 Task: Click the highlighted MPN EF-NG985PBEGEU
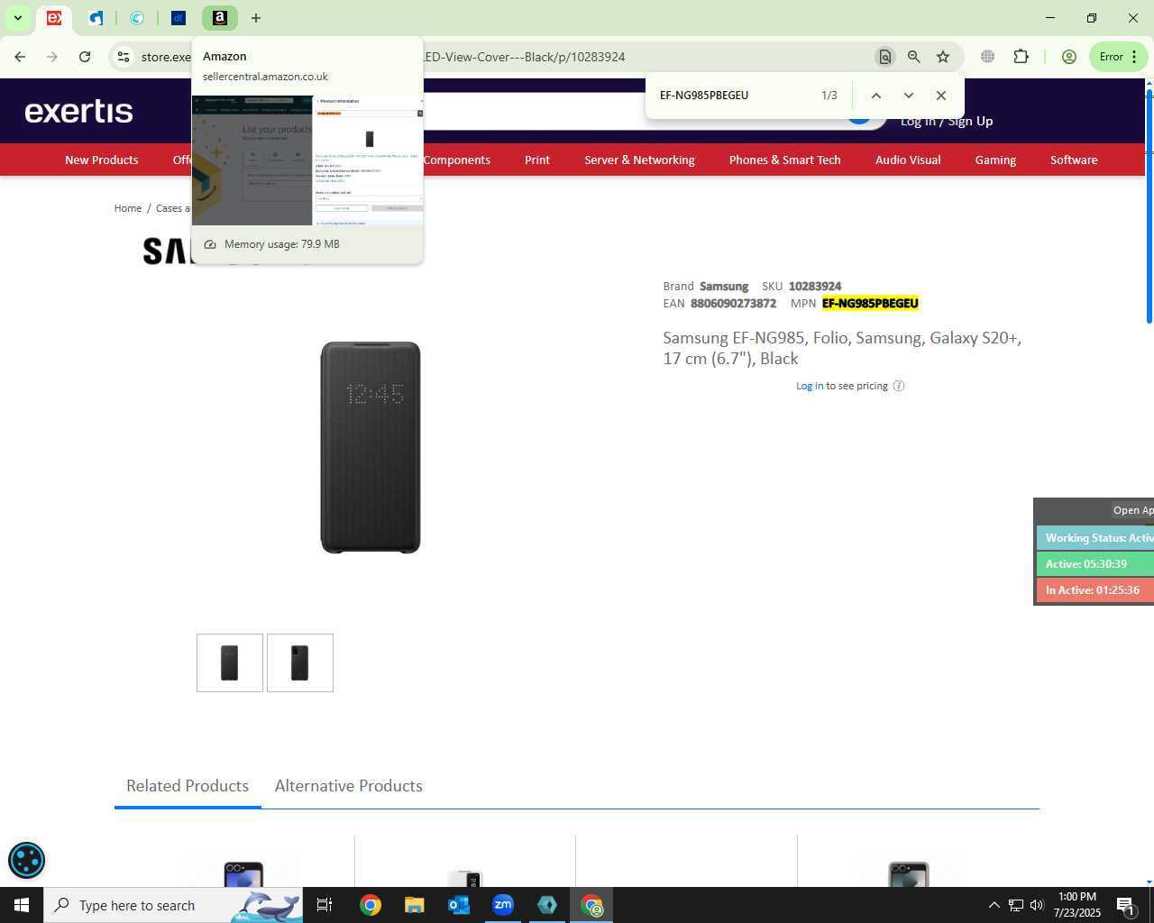point(870,304)
